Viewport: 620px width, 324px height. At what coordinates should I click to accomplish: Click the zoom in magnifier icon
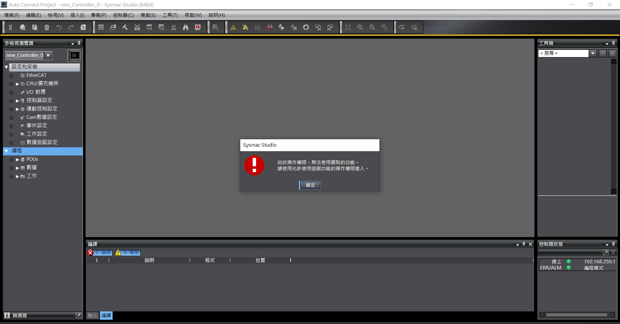pyautogui.click(x=360, y=27)
